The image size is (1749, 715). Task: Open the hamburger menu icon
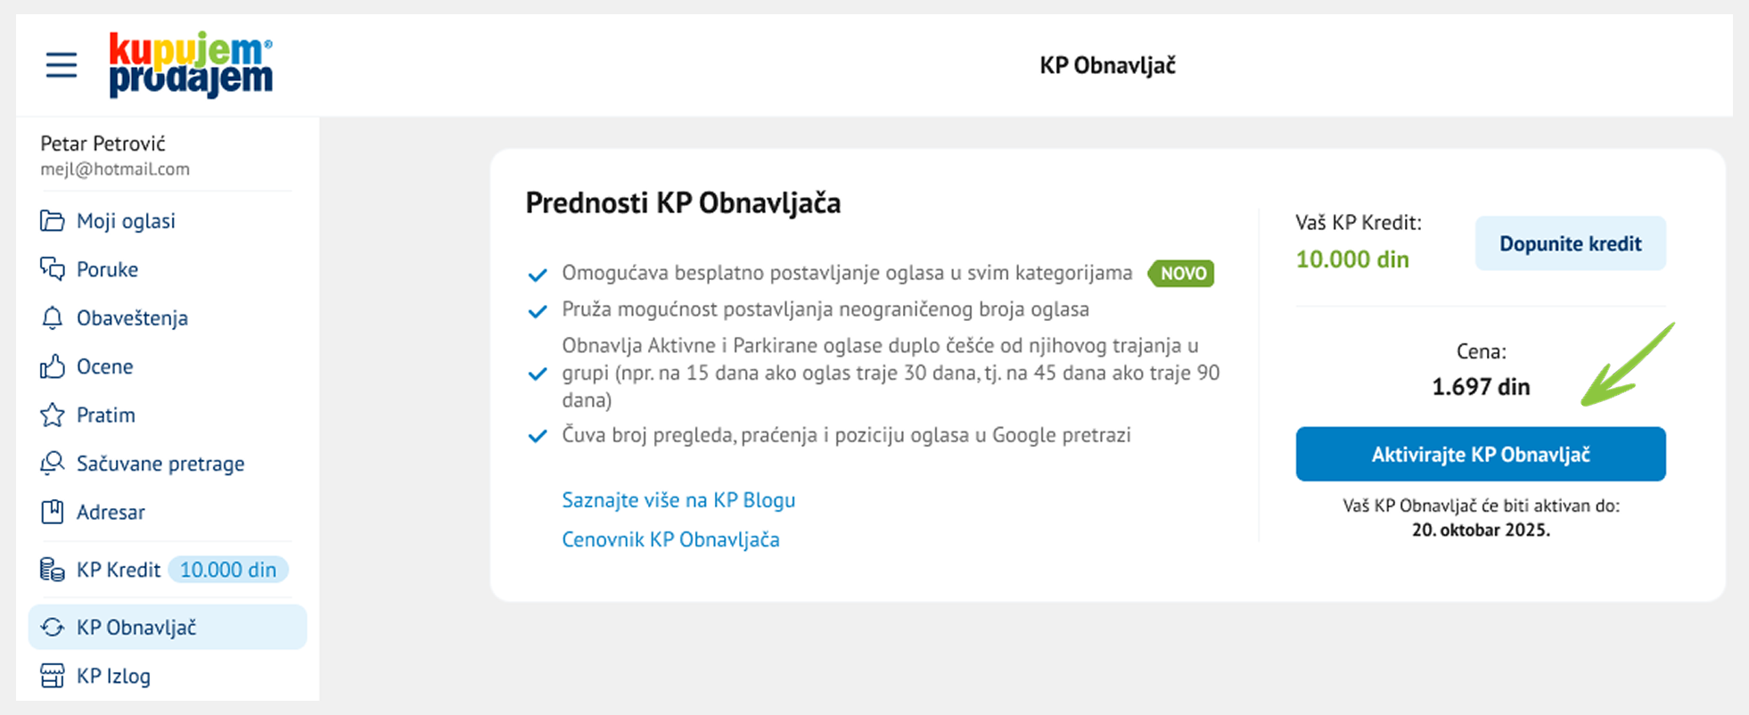[62, 65]
